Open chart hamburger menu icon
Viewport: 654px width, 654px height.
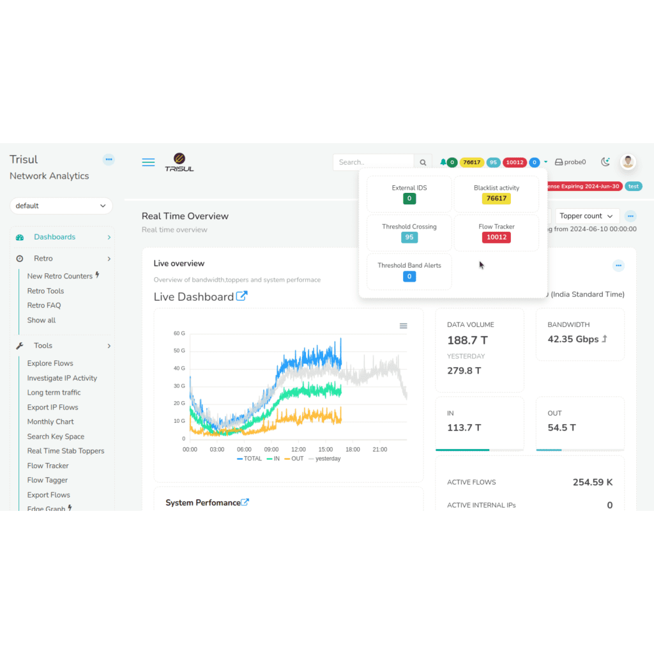[x=404, y=326]
